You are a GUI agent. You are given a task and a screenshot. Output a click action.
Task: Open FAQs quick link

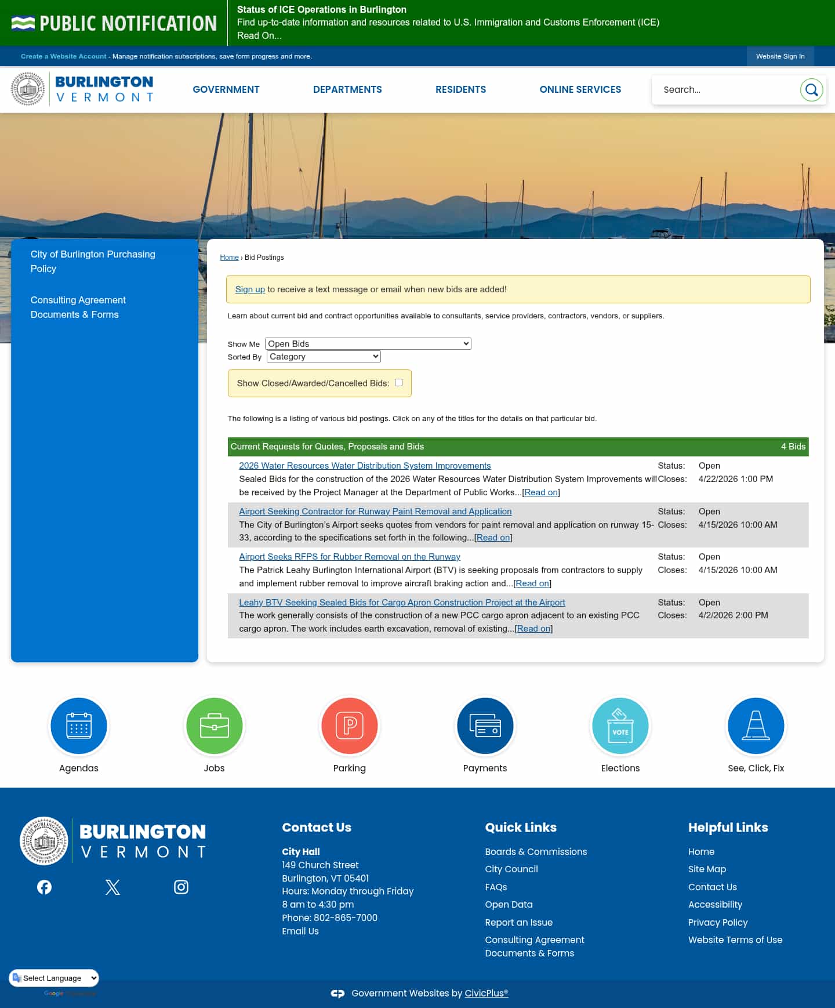[x=496, y=887]
